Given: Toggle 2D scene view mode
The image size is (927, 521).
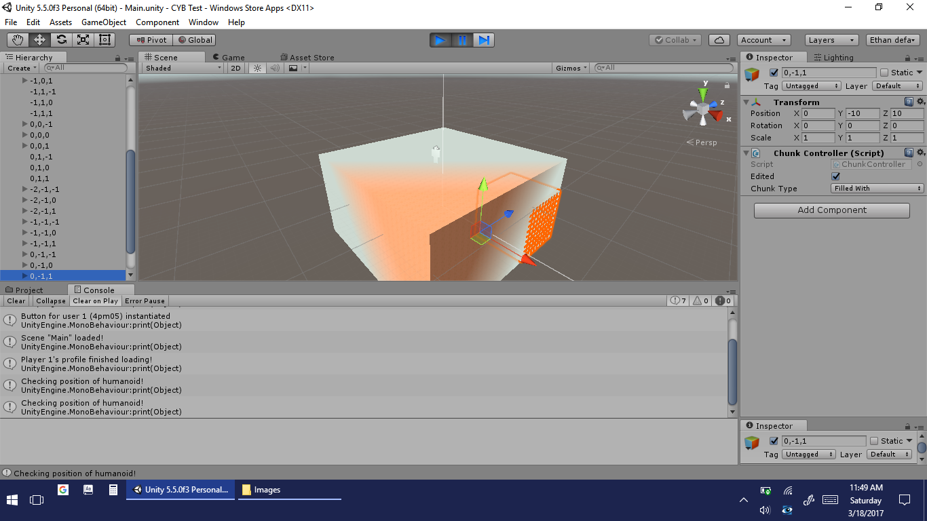Looking at the screenshot, I should coord(235,68).
